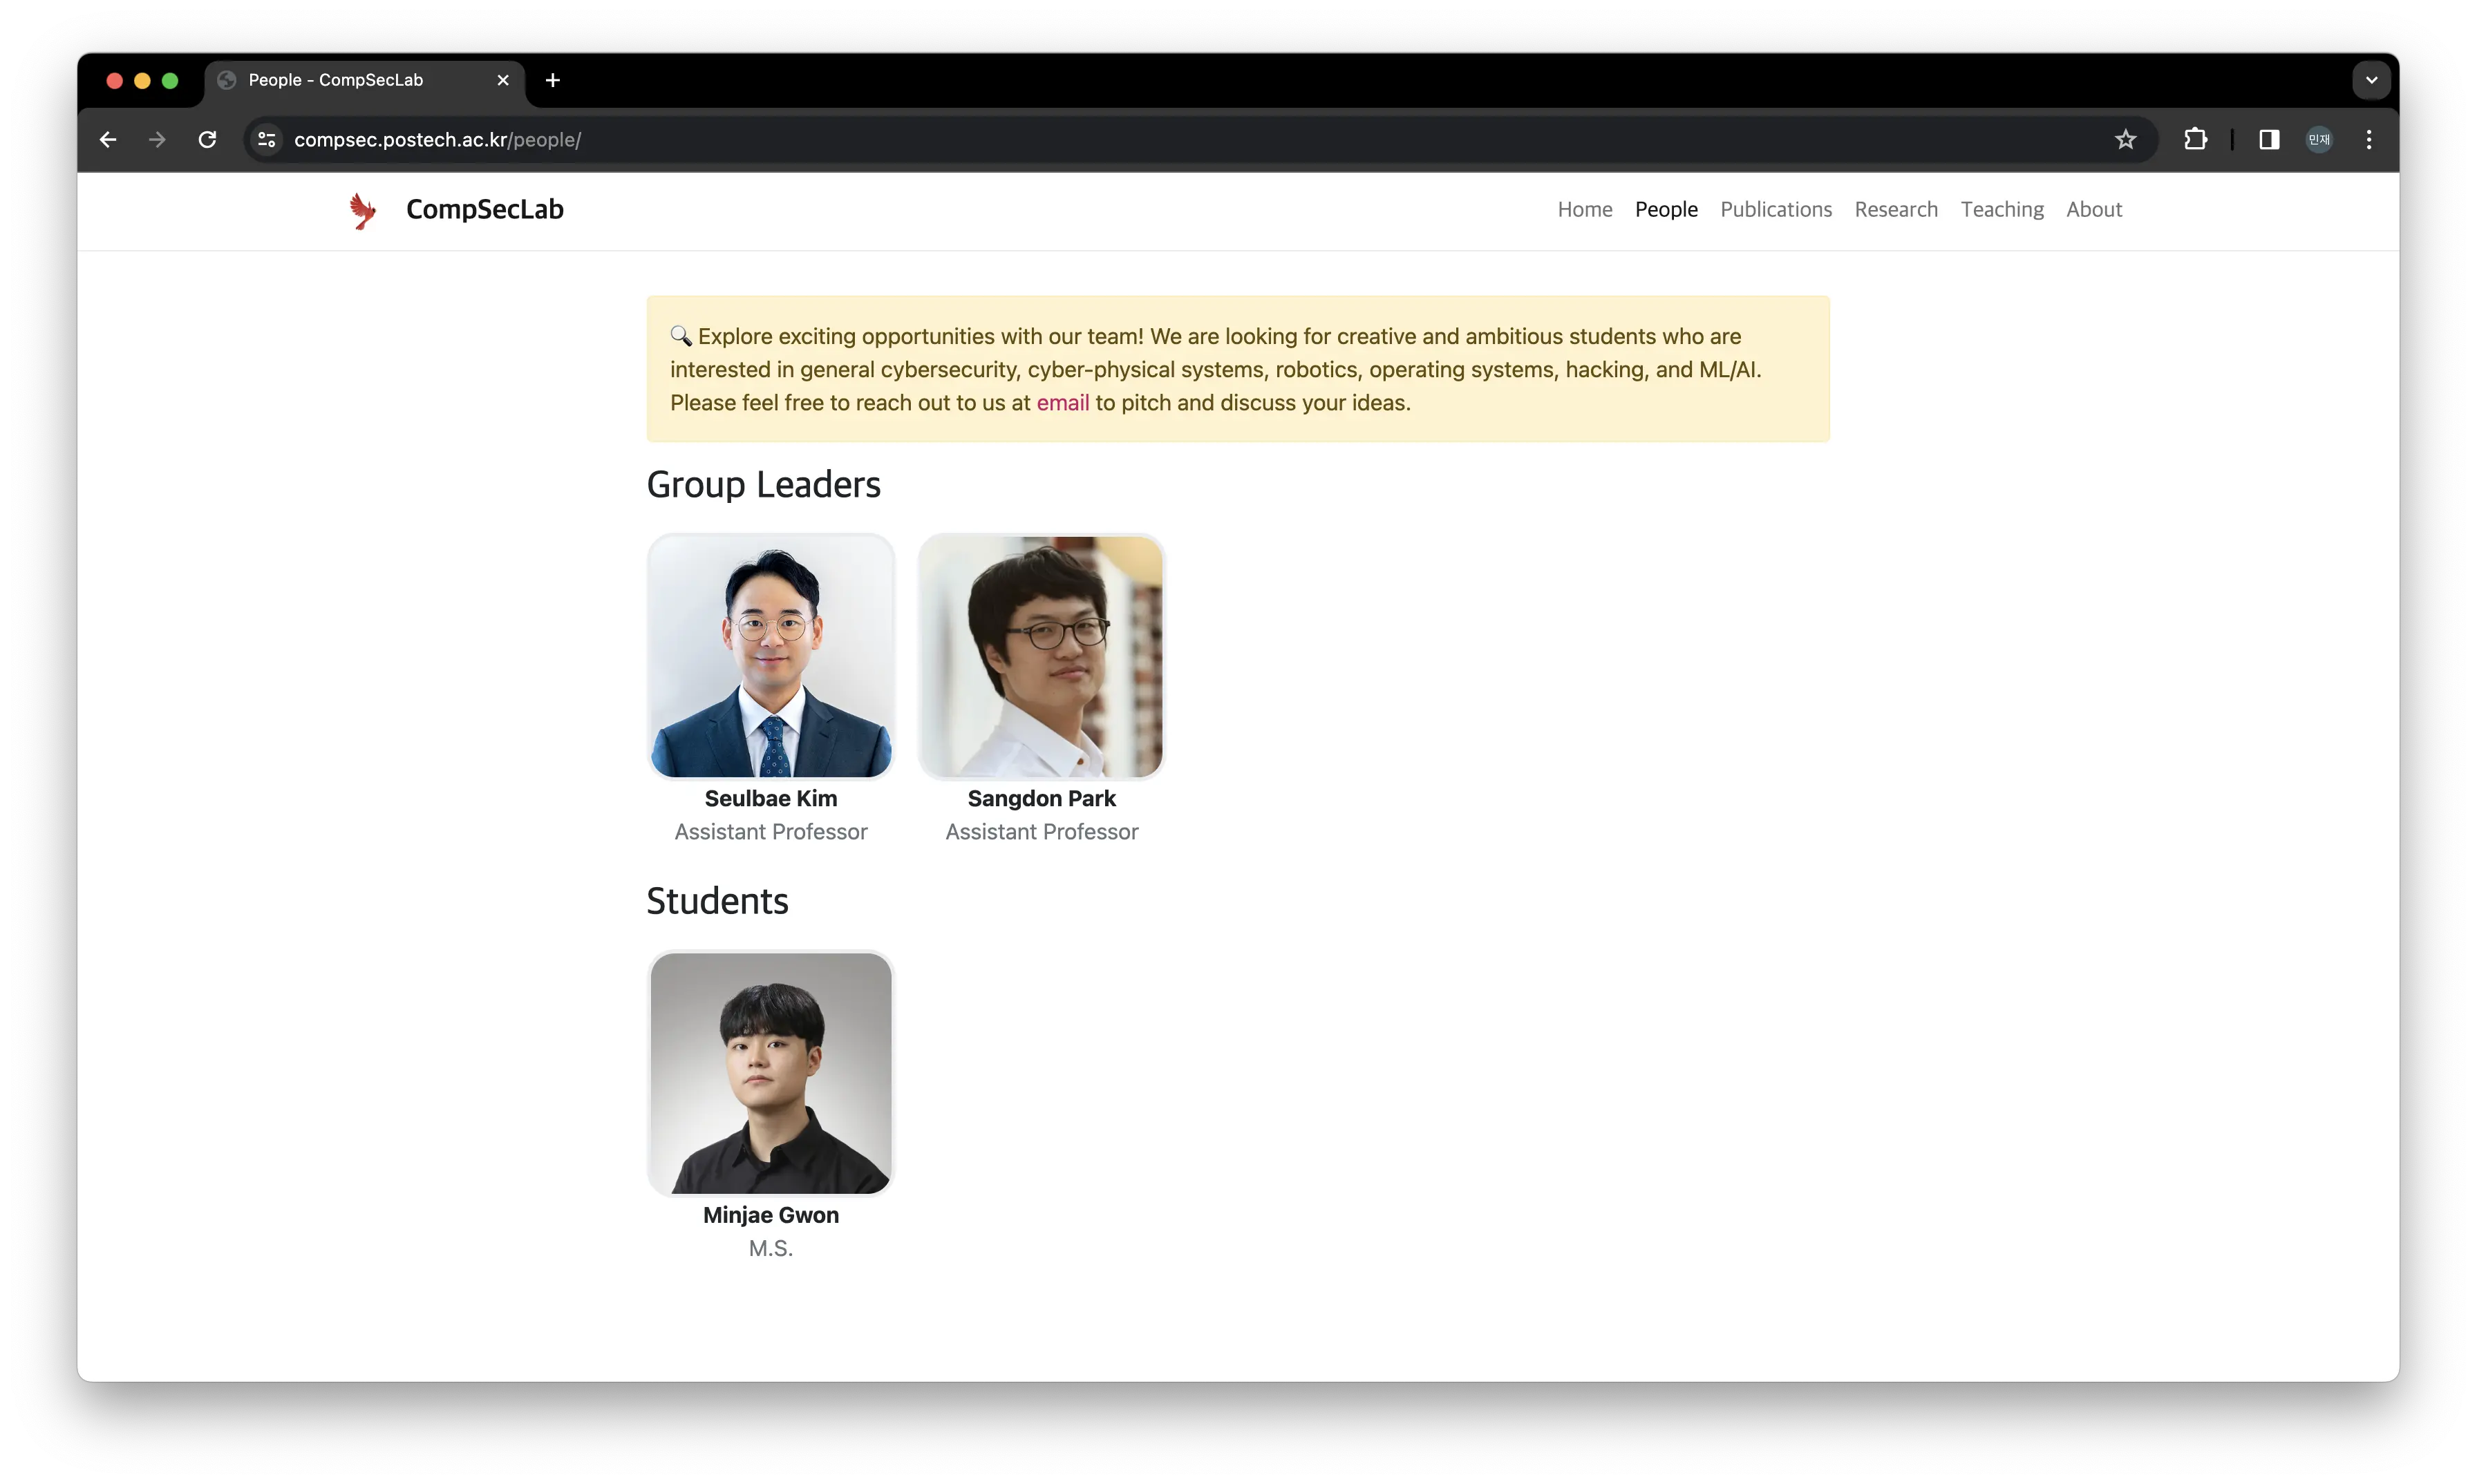Expand the tab search dropdown arrow
Image resolution: width=2477 pixels, height=1484 pixels.
click(x=2371, y=80)
